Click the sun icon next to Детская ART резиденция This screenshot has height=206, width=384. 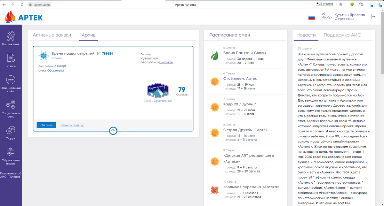click(214, 161)
